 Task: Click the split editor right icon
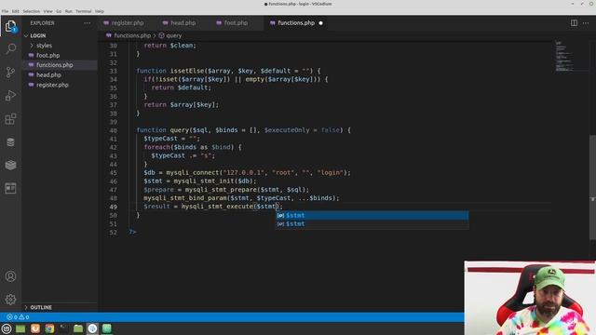(574, 23)
